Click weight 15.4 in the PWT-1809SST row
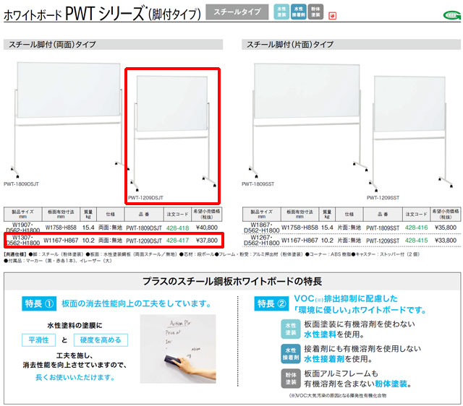 327,228
